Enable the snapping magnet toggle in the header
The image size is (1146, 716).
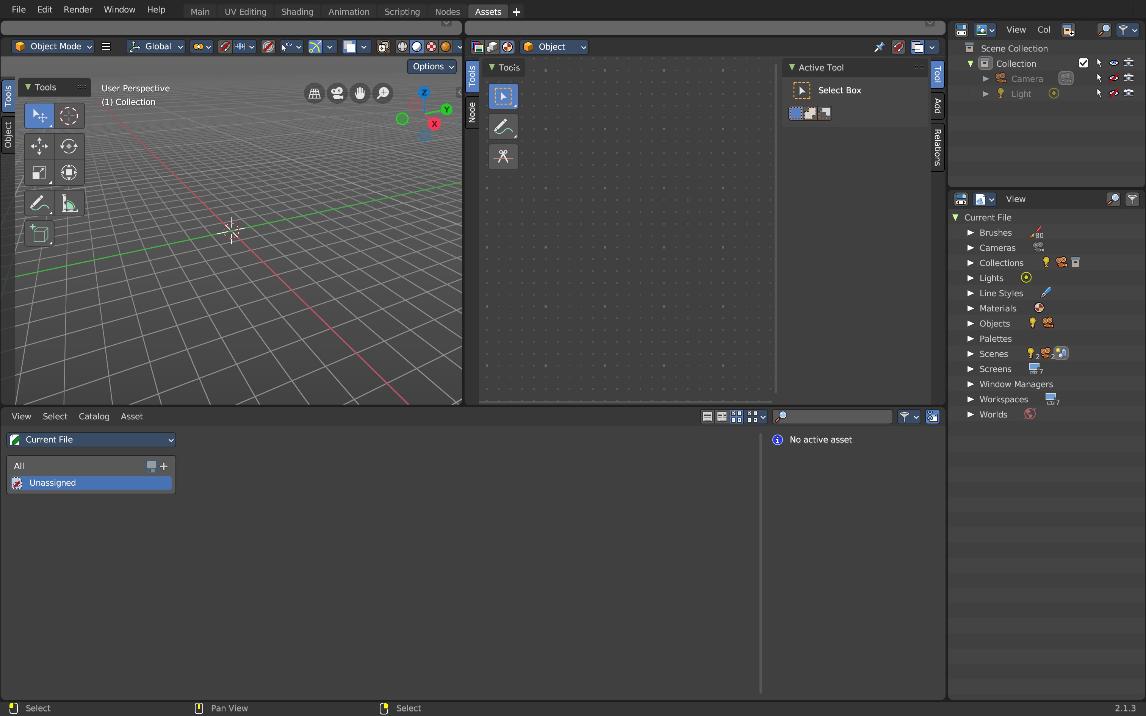coord(225,46)
